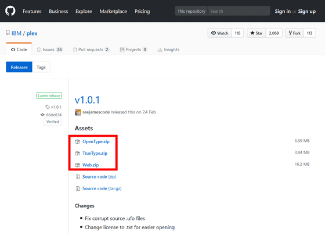Click the fork icon on Fork button

[290, 33]
